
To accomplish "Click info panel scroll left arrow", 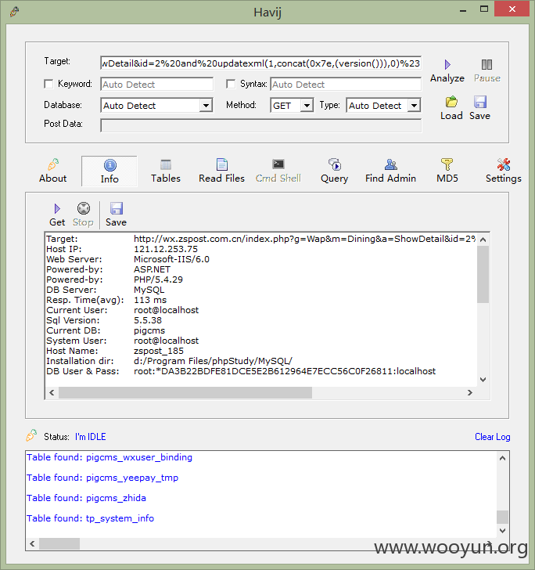I will (52, 392).
